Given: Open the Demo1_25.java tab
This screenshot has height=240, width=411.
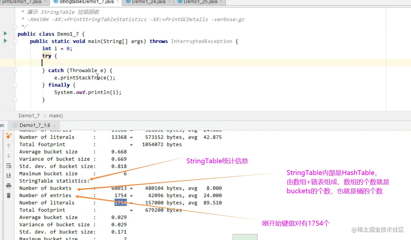Looking at the screenshot, I should 200,2.
